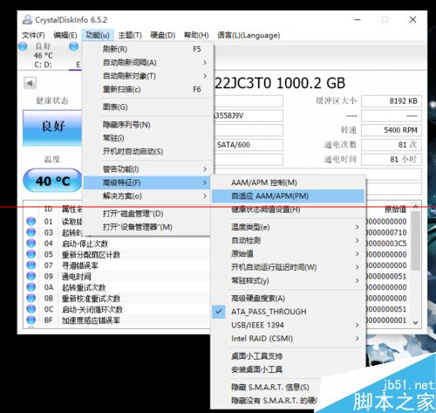Image resolution: width=436 pixels, height=413 pixels.
Task: Click the blue status dot for attribute 0A
Action: (31, 287)
